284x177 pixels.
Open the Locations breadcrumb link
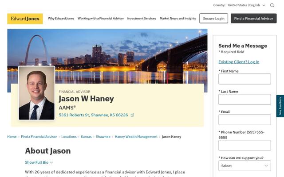[69, 137]
